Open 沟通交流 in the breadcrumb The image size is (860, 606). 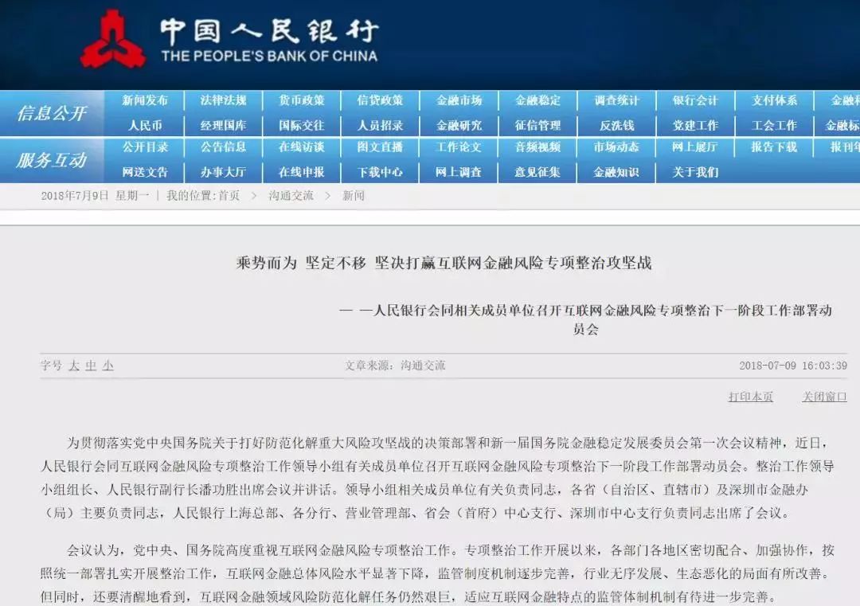click(x=291, y=196)
